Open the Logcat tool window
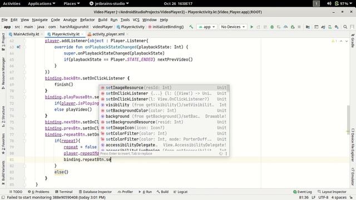The width and height of the screenshot is (356, 200). point(180,192)
